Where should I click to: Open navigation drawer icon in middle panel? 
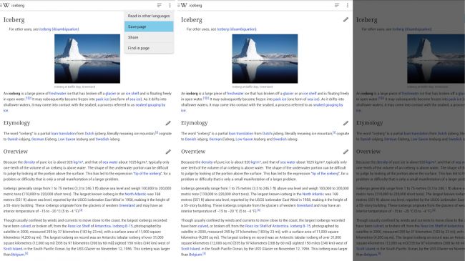[x=179, y=5]
